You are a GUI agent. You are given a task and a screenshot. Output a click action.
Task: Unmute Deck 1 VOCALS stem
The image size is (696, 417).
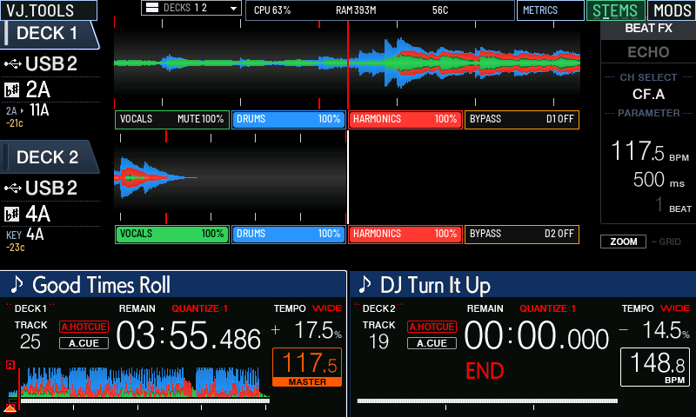(x=172, y=120)
